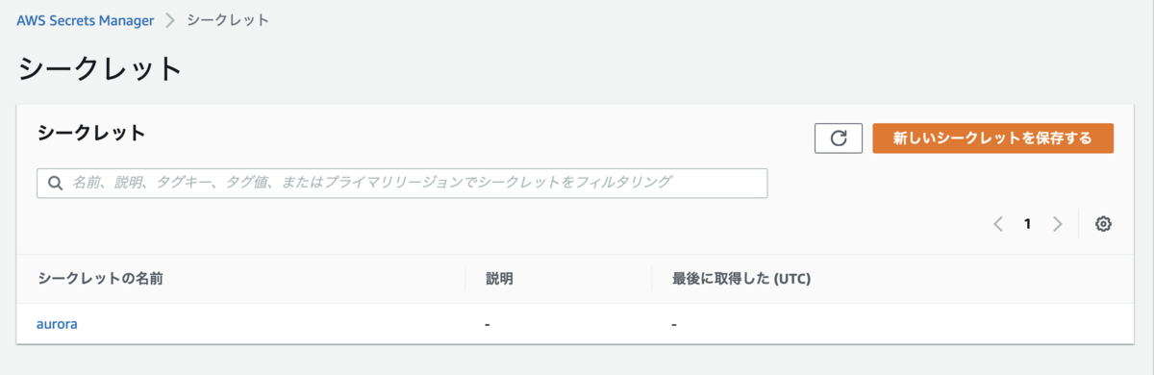Click the シークレット breadcrumb item
This screenshot has width=1154, height=375.
pos(228,20)
